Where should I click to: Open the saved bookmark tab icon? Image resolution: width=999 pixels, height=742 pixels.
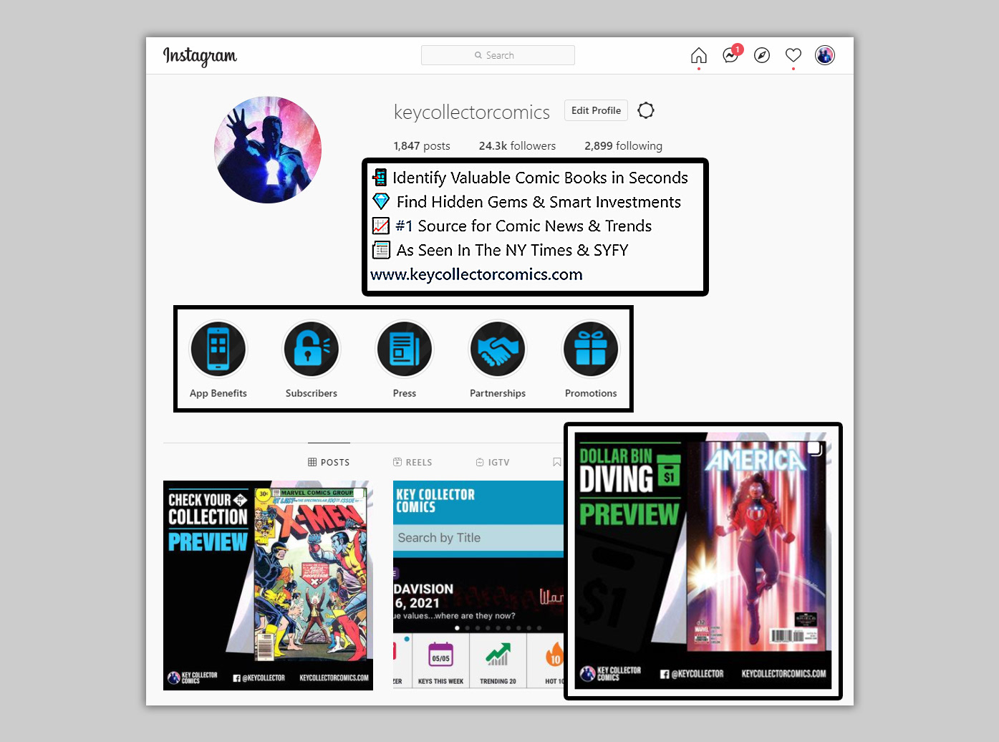557,462
